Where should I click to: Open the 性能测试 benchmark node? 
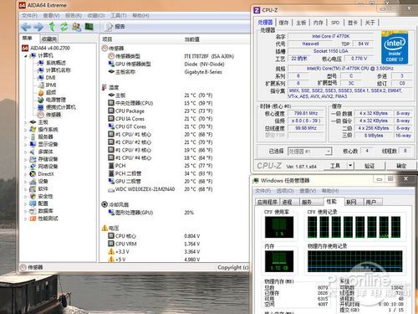pyautogui.click(x=48, y=219)
